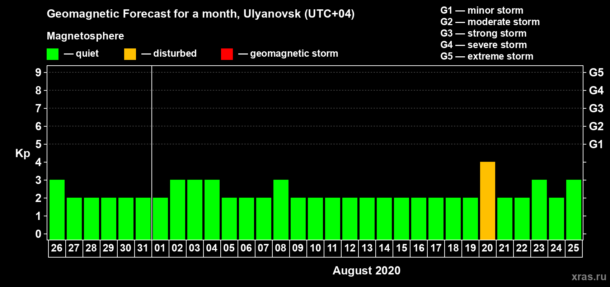Click the bar above date 25
The width and height of the screenshot is (610, 287).
pyautogui.click(x=574, y=210)
